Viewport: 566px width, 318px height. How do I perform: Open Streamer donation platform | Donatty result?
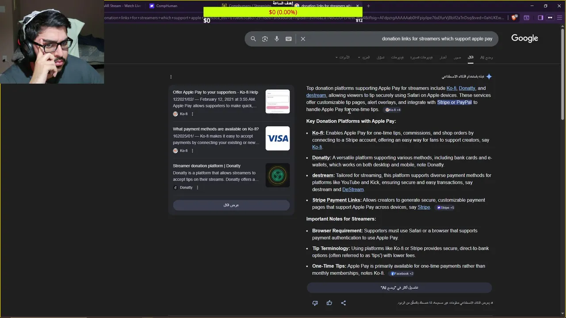tap(207, 166)
